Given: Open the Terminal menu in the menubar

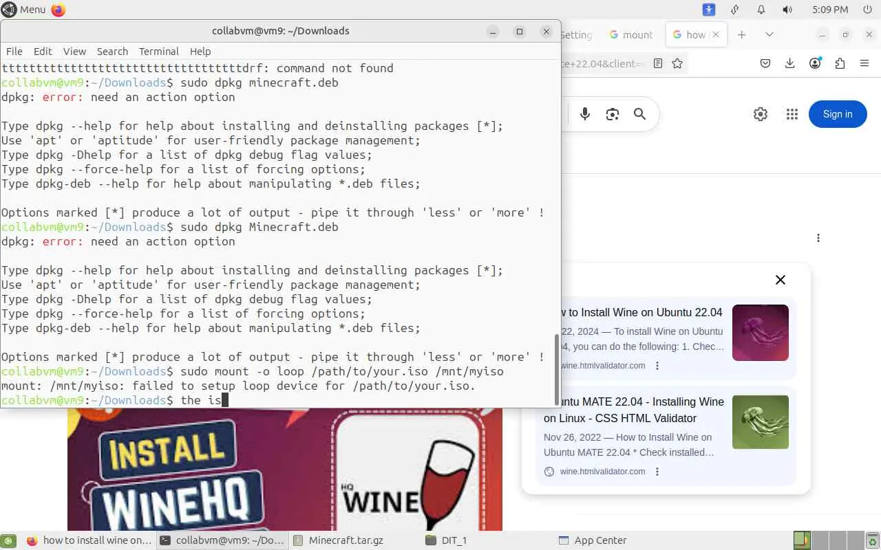Looking at the screenshot, I should click(x=159, y=52).
